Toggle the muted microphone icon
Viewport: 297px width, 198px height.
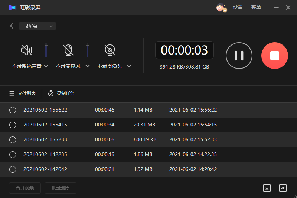[68, 50]
